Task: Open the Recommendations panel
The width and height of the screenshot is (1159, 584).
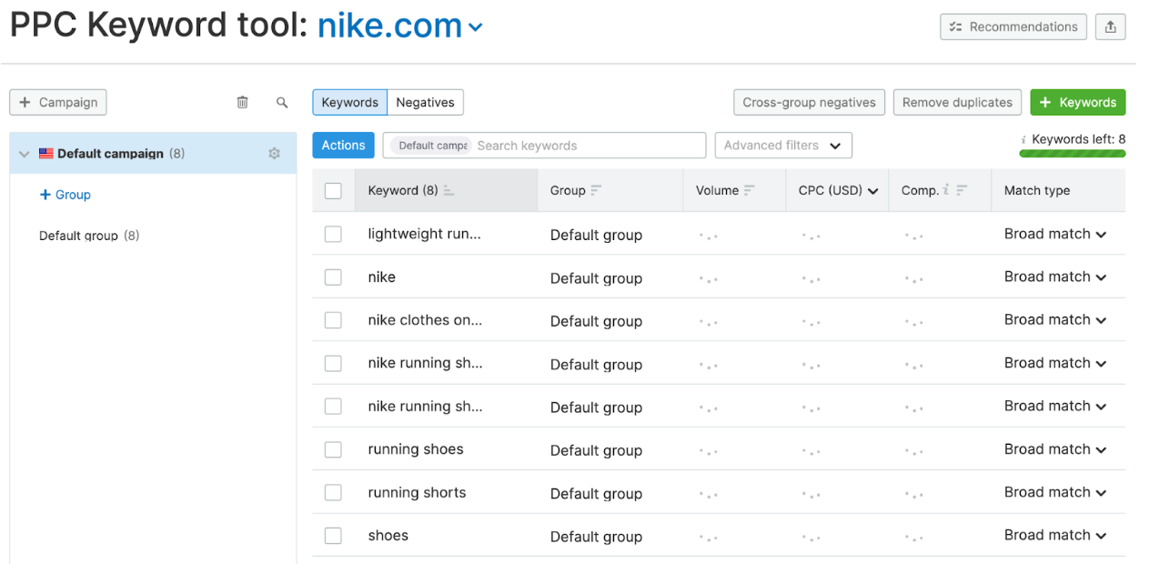Action: pyautogui.click(x=1013, y=26)
